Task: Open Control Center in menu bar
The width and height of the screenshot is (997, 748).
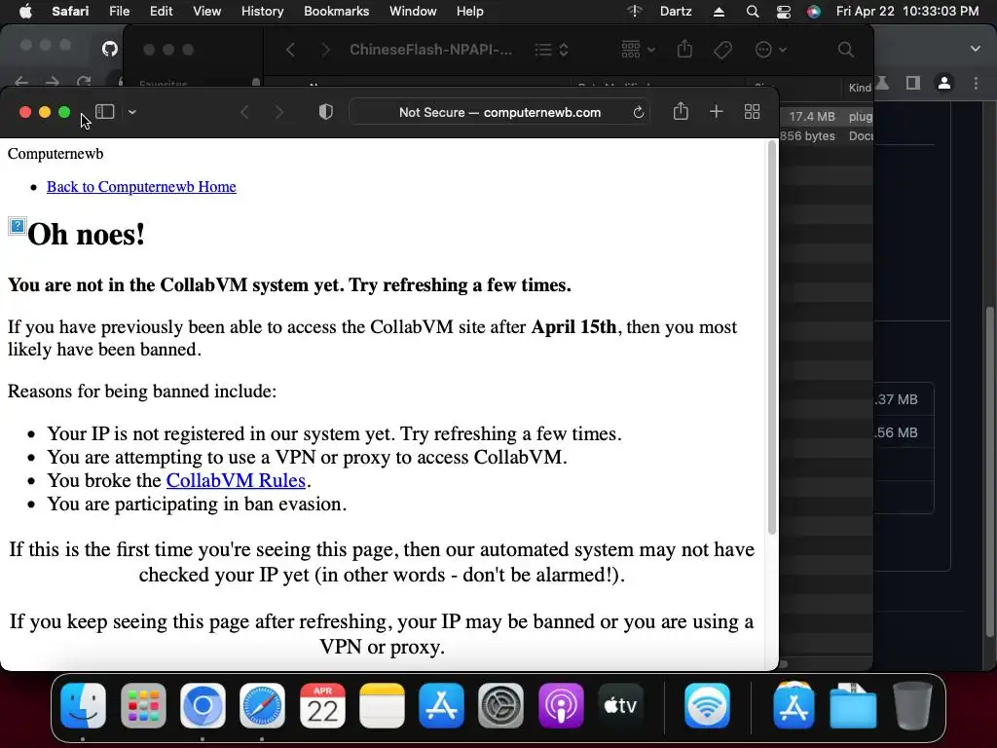Action: click(x=784, y=12)
